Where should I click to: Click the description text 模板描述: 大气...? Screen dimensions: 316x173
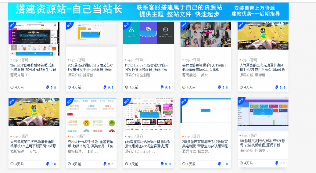[x=25, y=151]
